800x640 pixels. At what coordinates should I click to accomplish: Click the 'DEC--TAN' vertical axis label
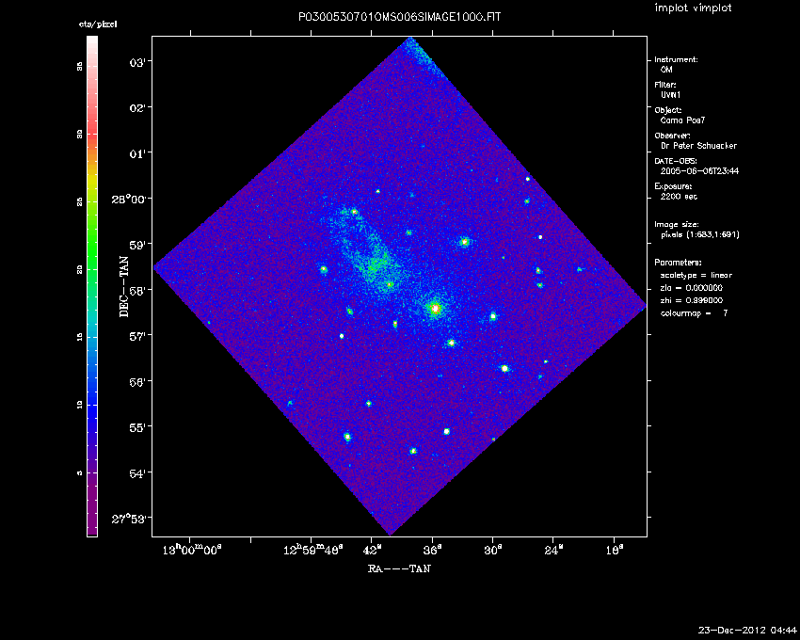tap(124, 286)
